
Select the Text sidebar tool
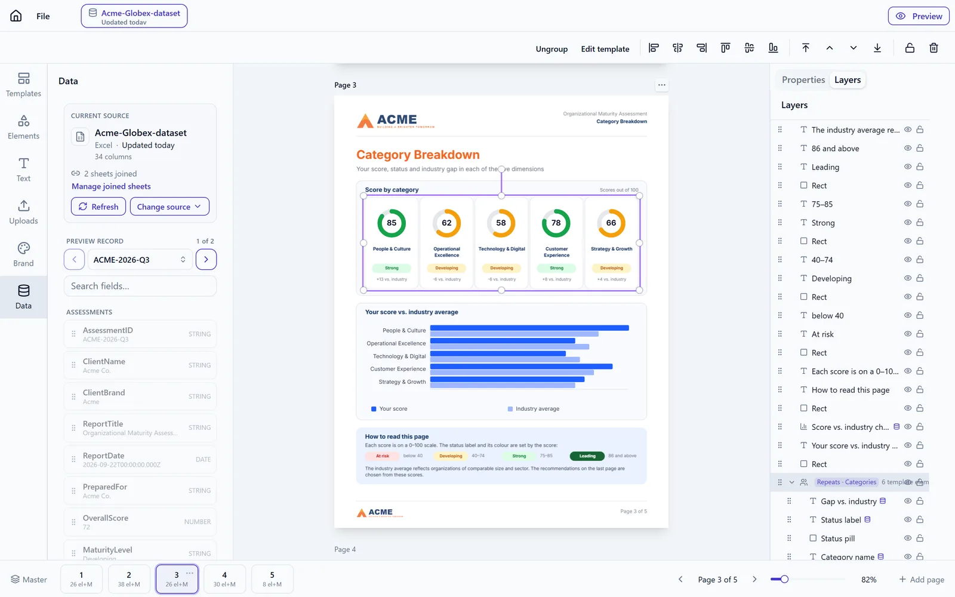[24, 170]
